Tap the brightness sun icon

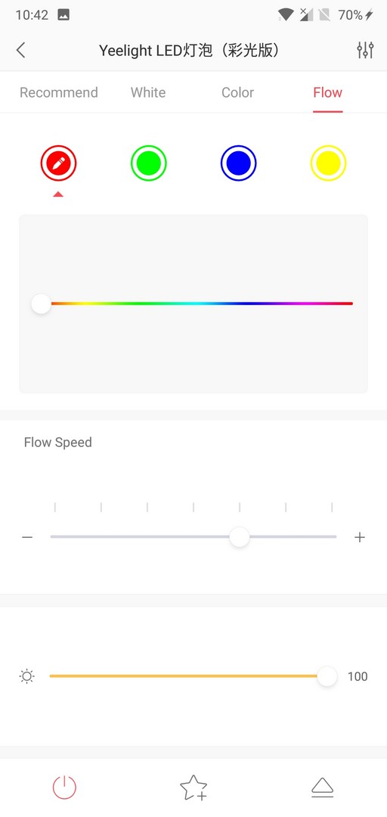point(27,676)
